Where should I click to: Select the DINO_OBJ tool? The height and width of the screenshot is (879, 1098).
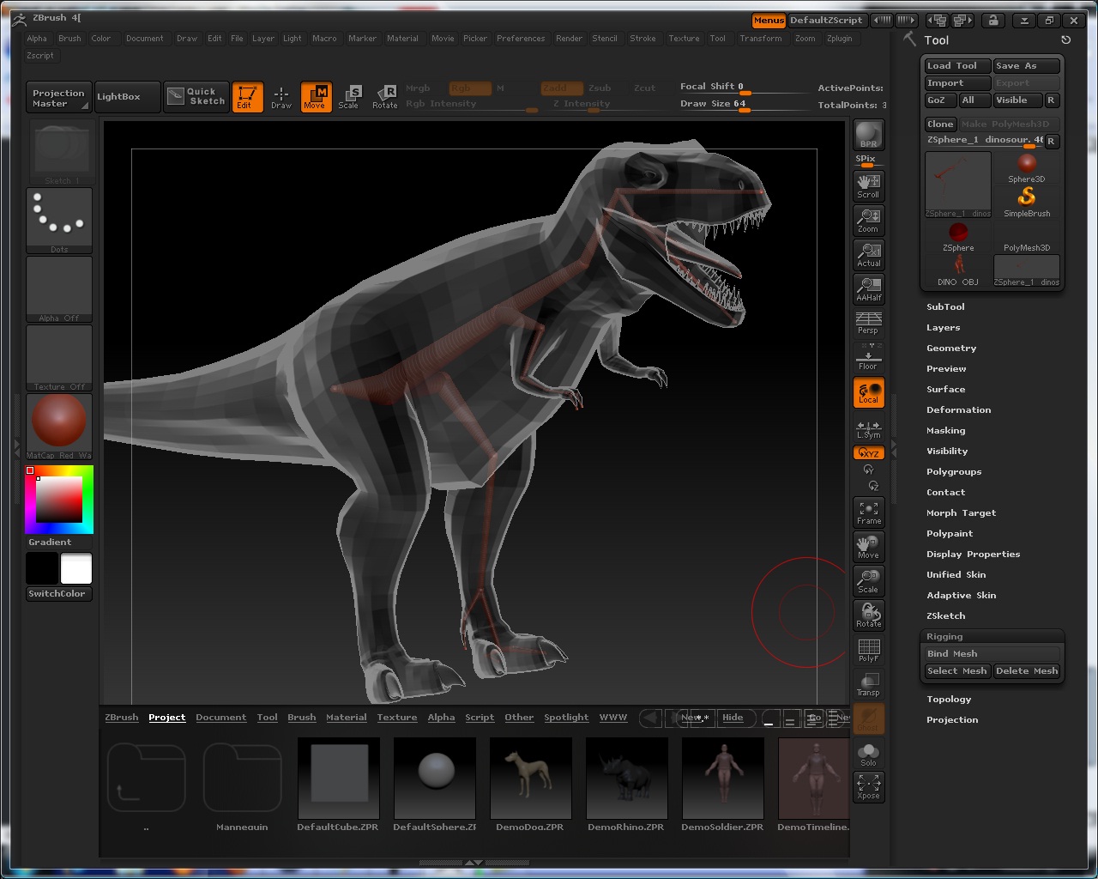pyautogui.click(x=958, y=271)
